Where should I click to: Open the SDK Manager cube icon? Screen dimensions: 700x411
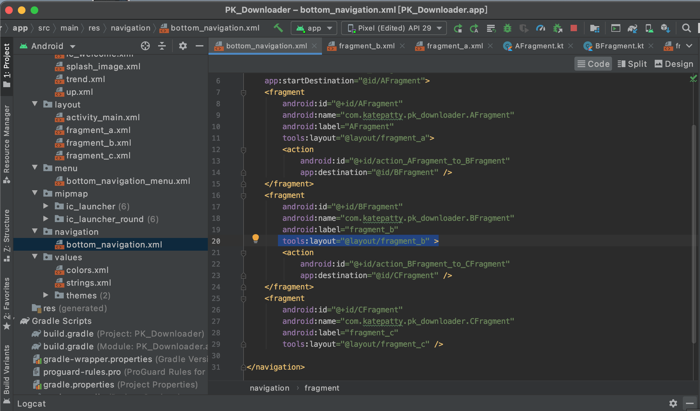pos(666,28)
